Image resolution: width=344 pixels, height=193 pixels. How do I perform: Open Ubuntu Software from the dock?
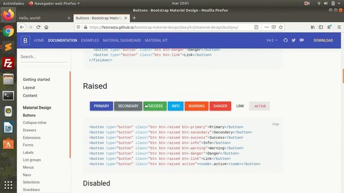coord(9,144)
